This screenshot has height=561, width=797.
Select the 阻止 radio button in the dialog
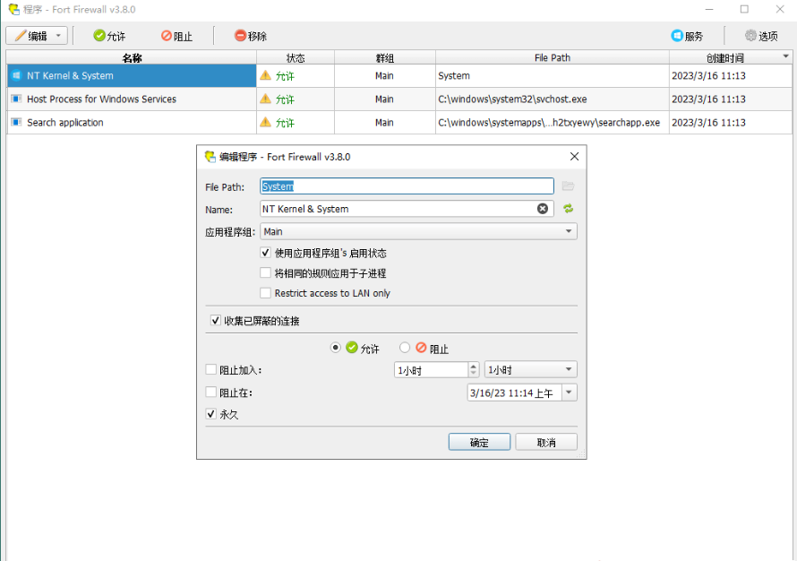[405, 348]
